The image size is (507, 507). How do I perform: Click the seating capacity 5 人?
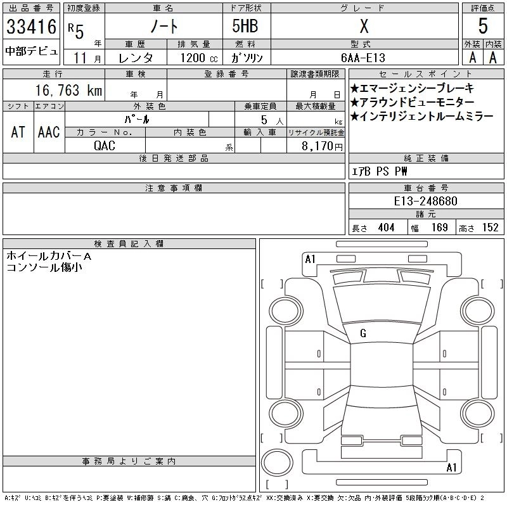pos(272,120)
